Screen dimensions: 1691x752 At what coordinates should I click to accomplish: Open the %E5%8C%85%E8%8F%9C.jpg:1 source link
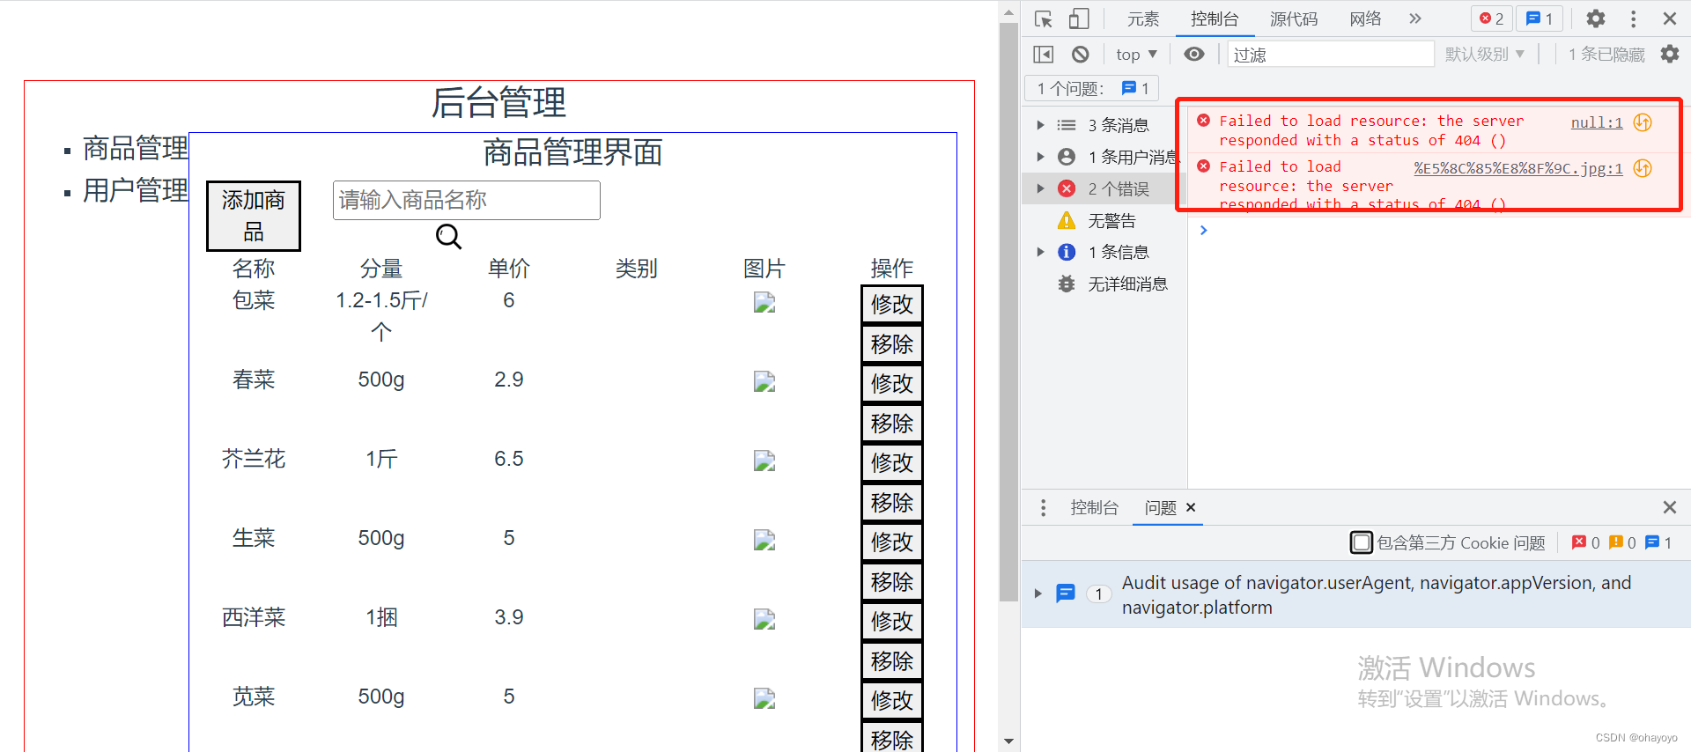1518,168
